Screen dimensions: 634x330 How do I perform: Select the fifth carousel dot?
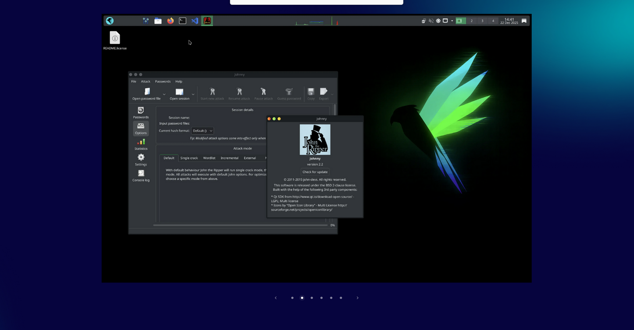(x=331, y=298)
